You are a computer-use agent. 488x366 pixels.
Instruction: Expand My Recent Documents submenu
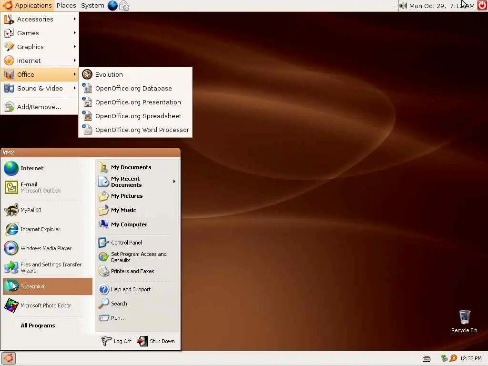(137, 182)
